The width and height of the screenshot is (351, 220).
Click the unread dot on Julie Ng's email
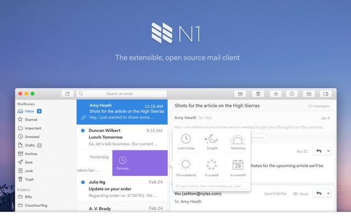pos(83,182)
